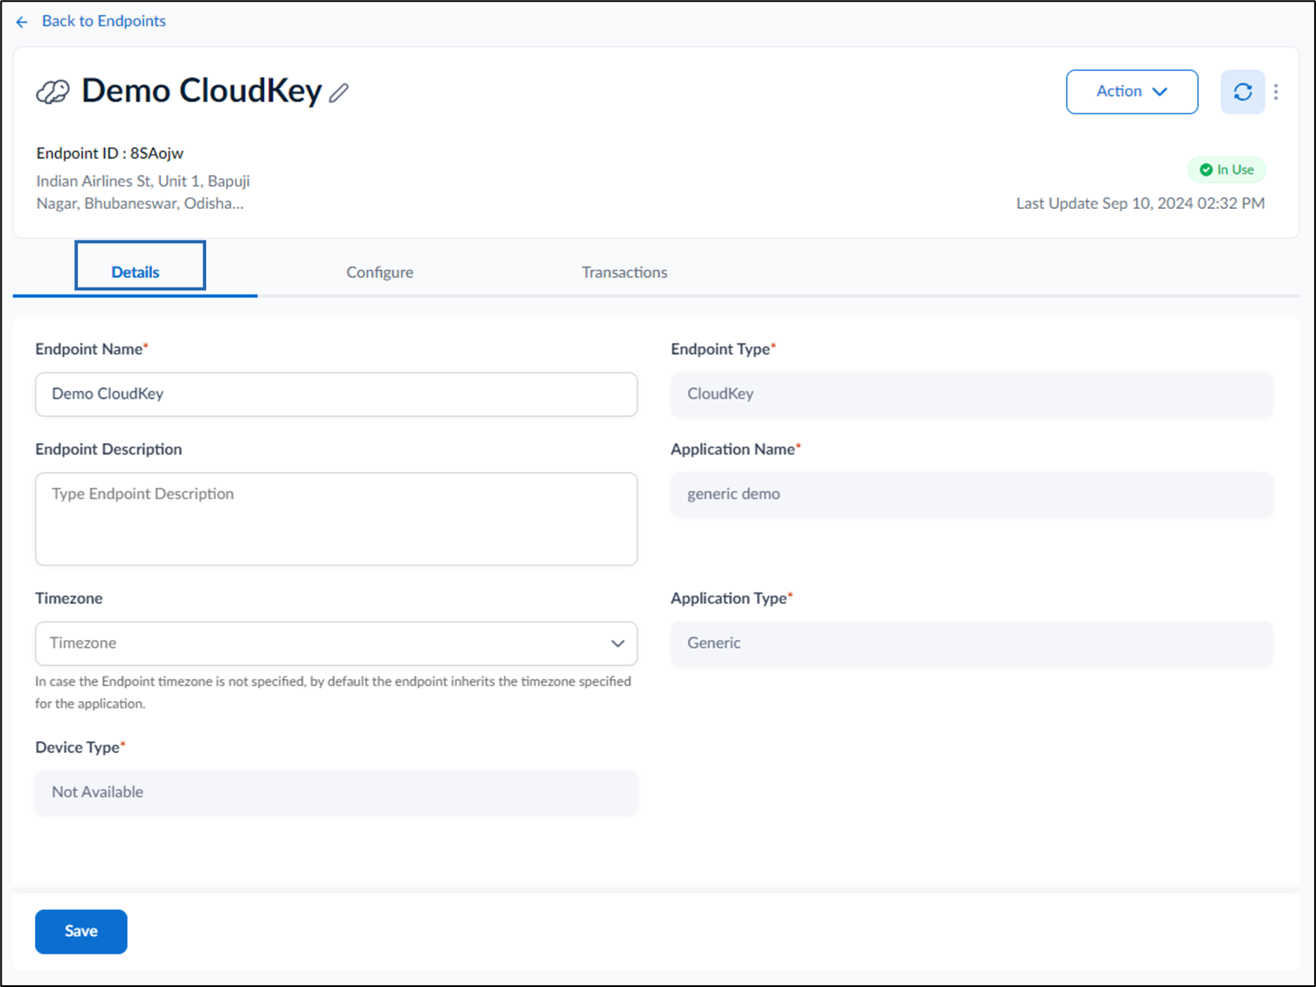The height and width of the screenshot is (987, 1316).
Task: Click the timezone inheritance help text
Action: [x=333, y=692]
